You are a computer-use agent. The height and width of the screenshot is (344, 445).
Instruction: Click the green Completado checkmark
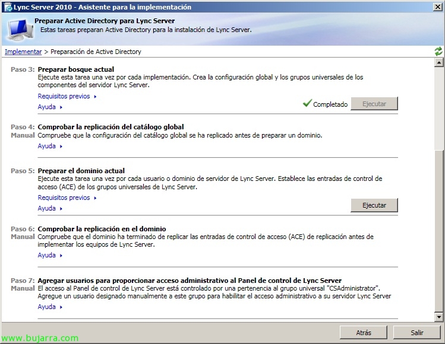pyautogui.click(x=307, y=103)
